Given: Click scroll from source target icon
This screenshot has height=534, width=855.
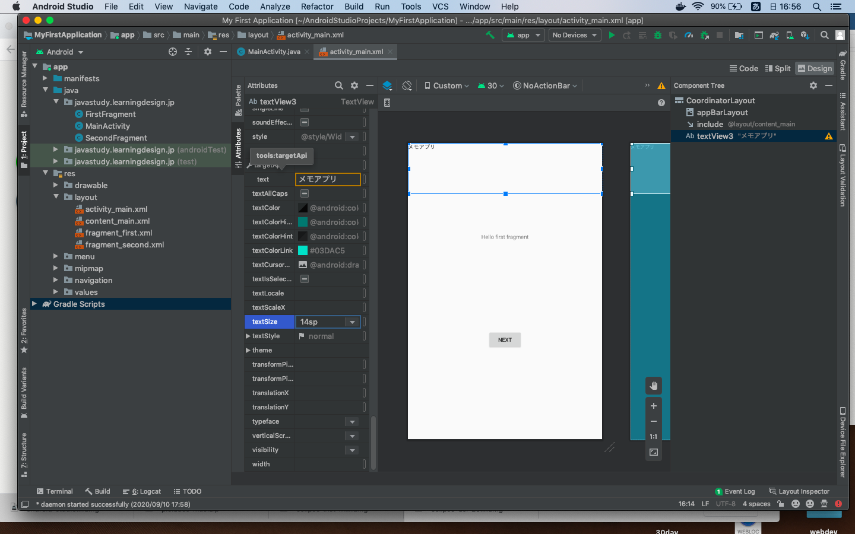Looking at the screenshot, I should pos(173,52).
